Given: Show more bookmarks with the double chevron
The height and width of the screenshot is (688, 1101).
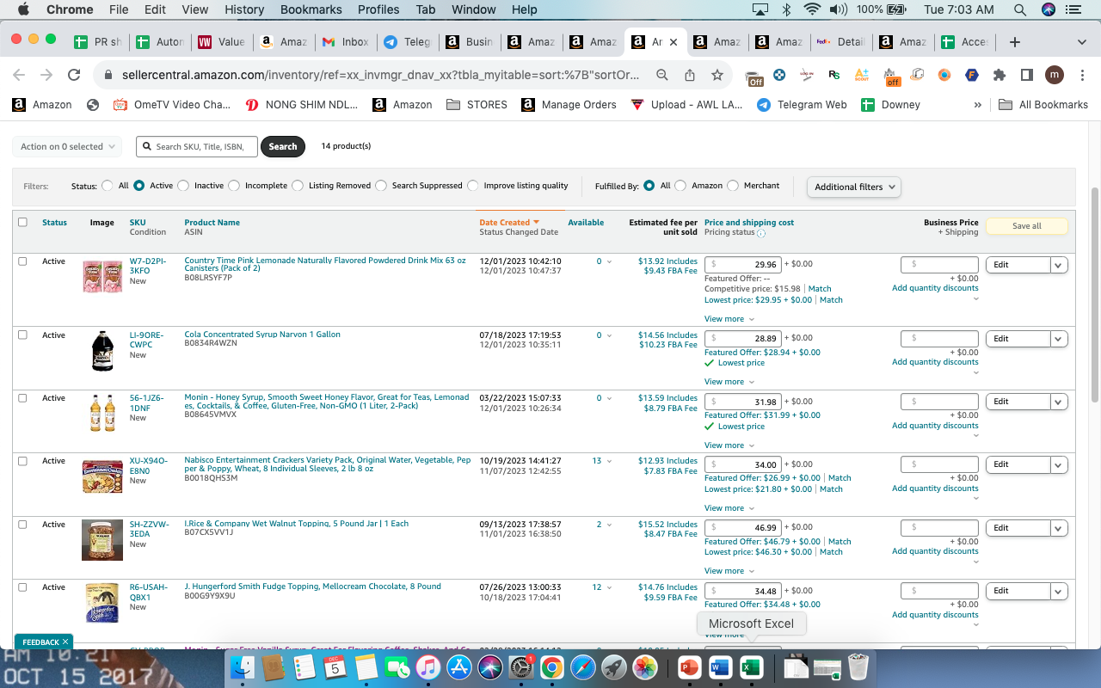Looking at the screenshot, I should tap(977, 105).
